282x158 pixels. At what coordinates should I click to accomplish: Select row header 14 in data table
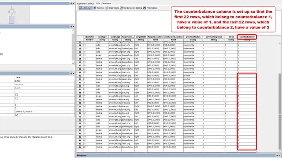click(x=80, y=45)
